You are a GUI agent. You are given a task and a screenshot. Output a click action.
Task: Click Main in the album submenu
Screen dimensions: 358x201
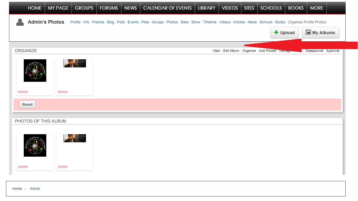pos(216,51)
